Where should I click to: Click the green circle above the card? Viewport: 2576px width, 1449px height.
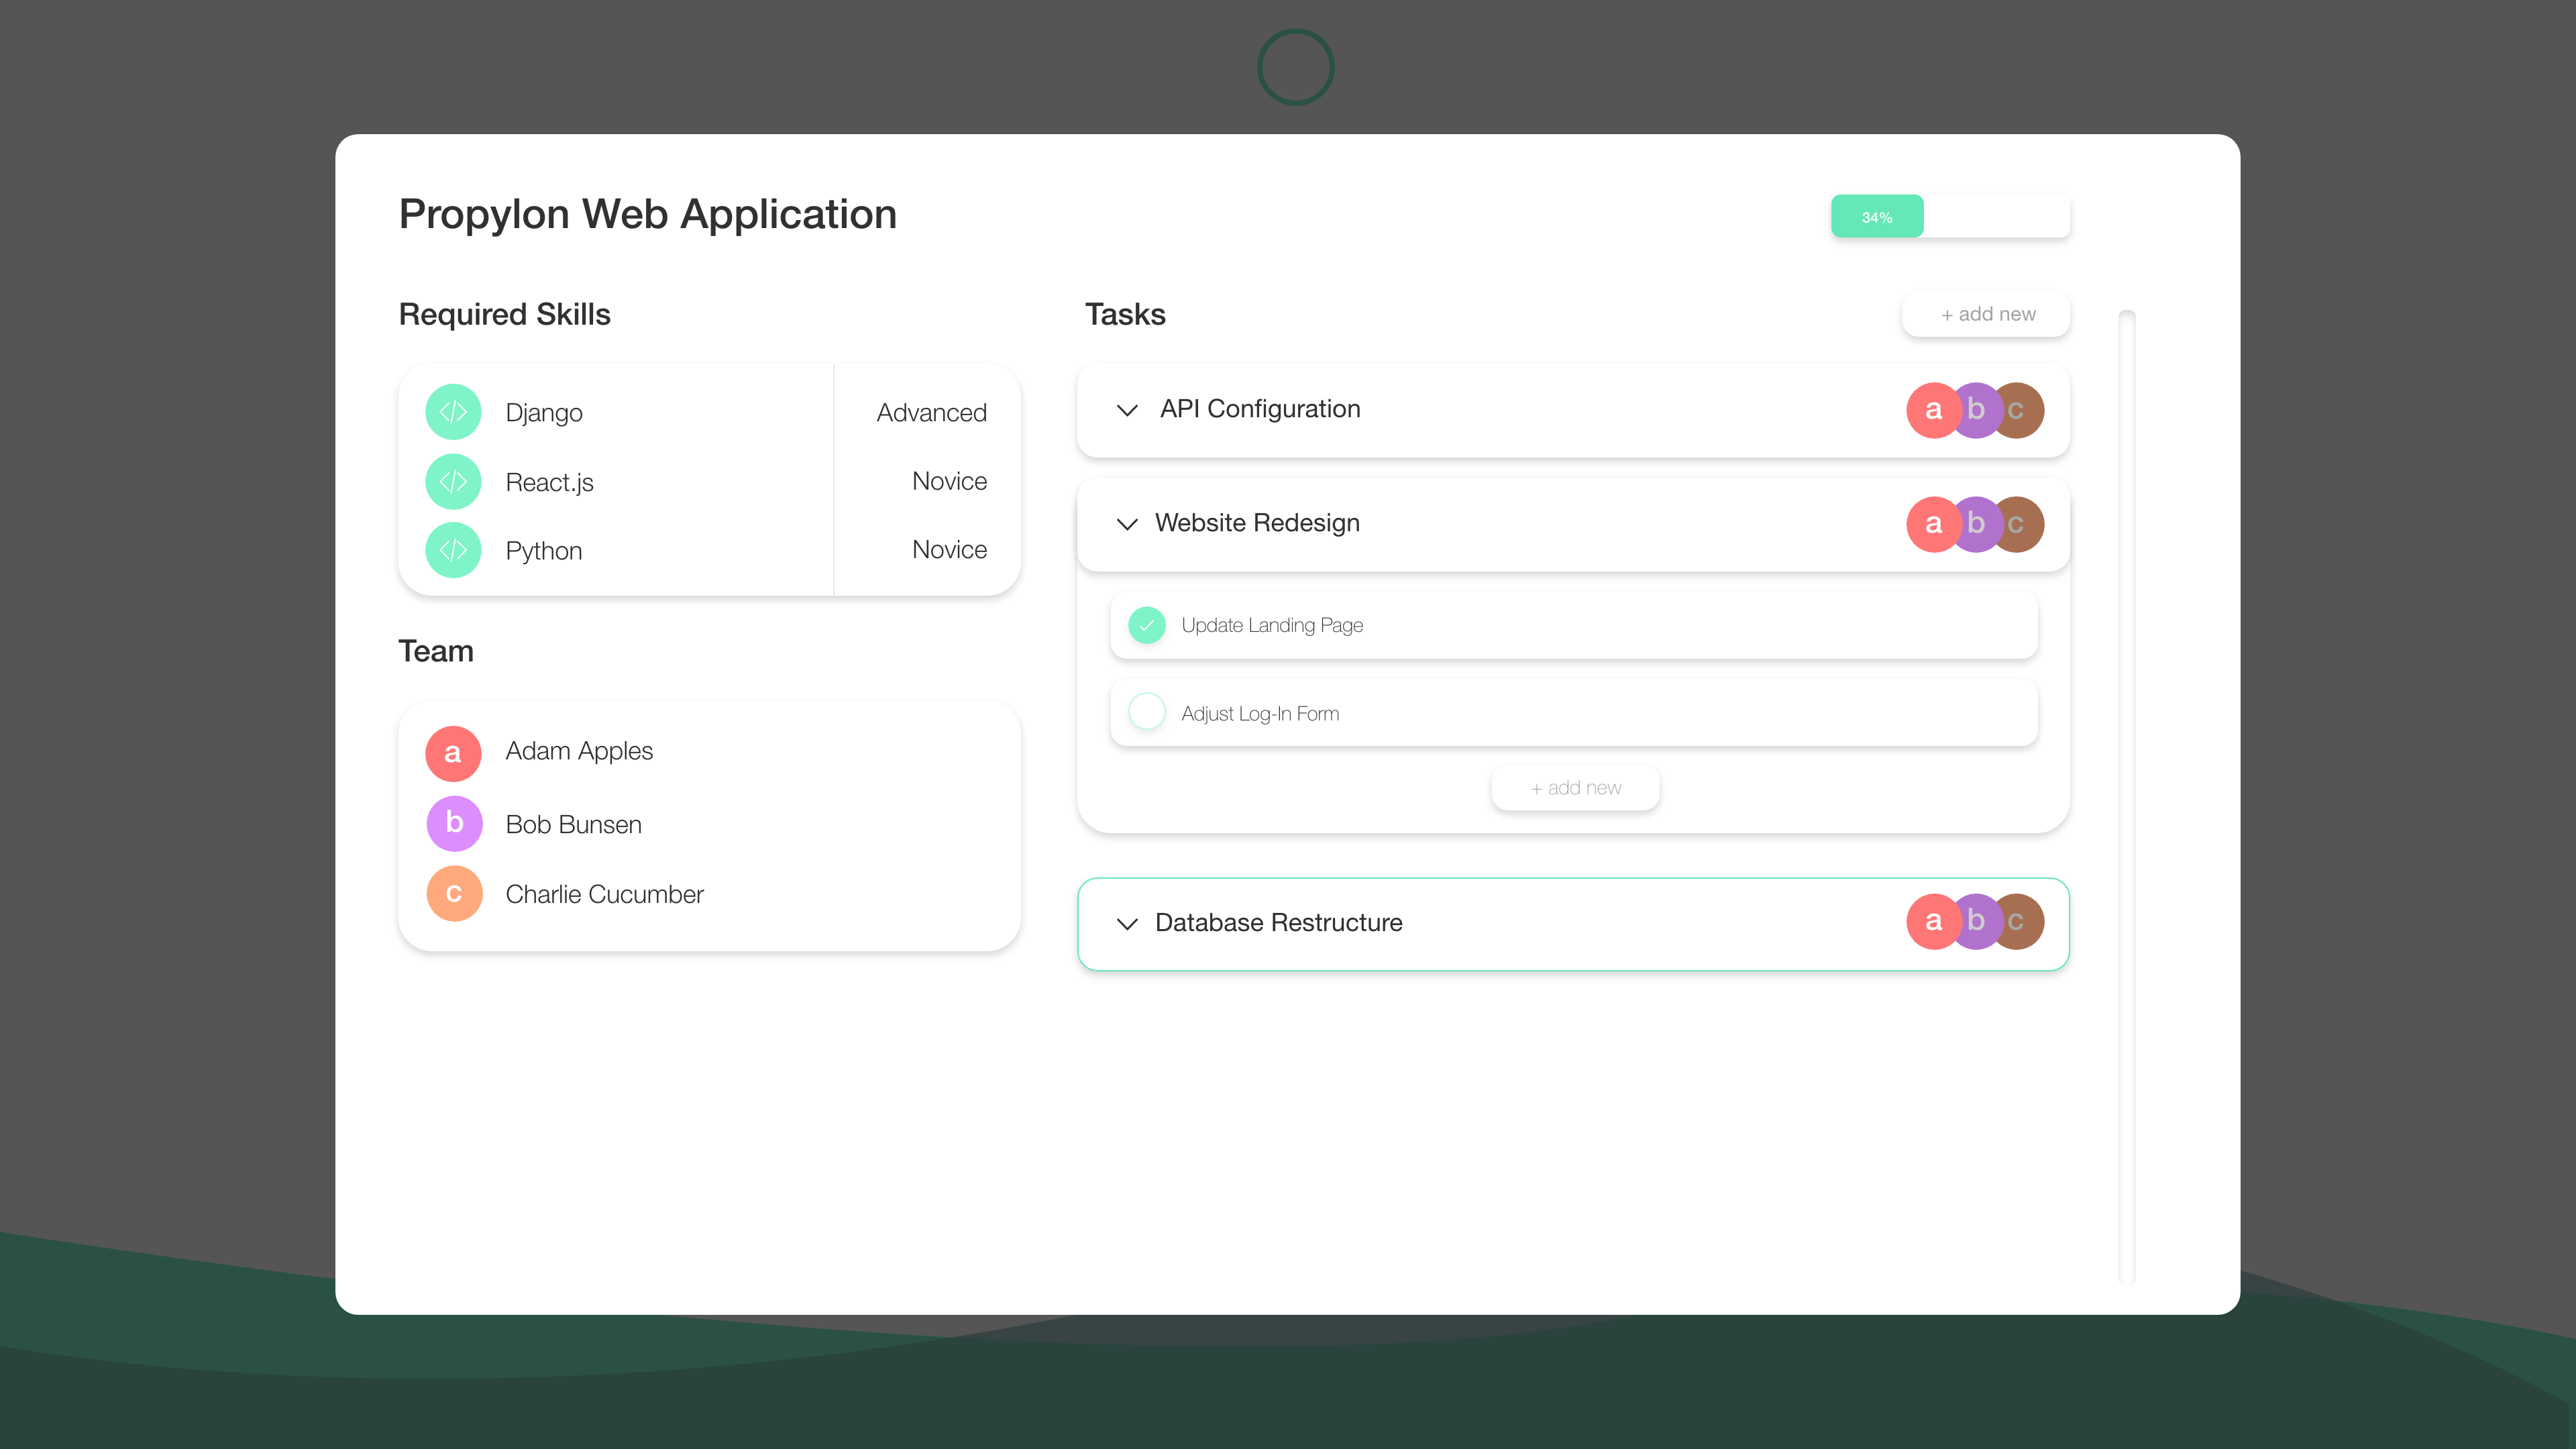[1295, 67]
